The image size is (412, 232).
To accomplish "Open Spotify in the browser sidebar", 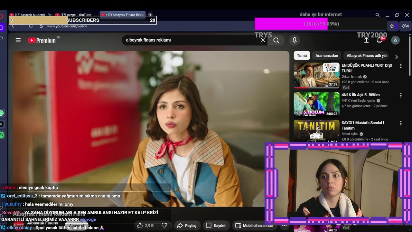I will coord(2,135).
